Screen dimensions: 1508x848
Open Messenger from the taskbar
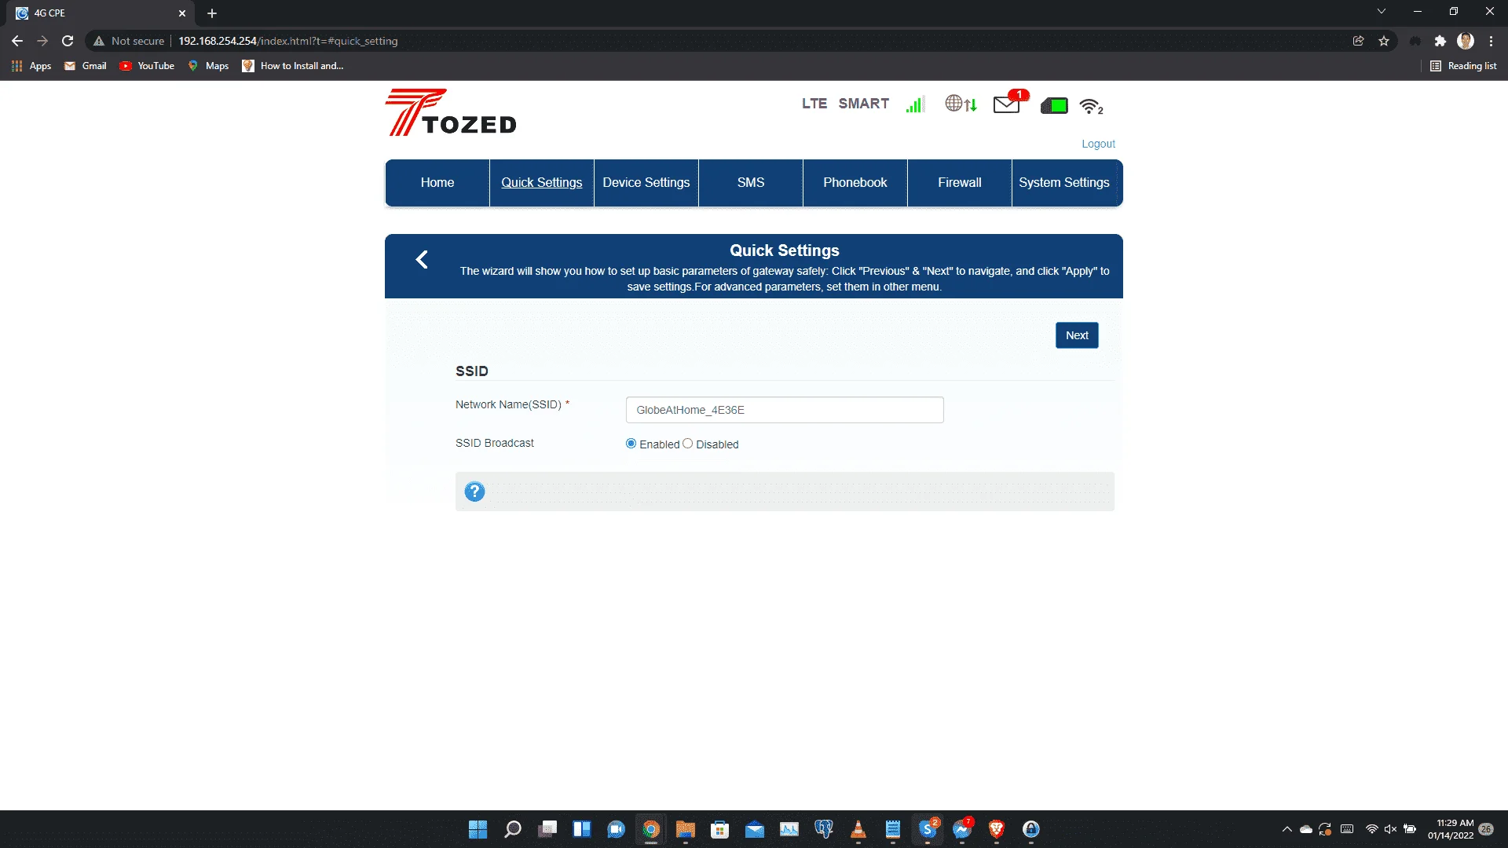pos(962,829)
